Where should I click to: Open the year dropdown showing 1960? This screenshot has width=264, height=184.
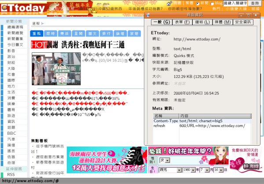click(x=189, y=170)
